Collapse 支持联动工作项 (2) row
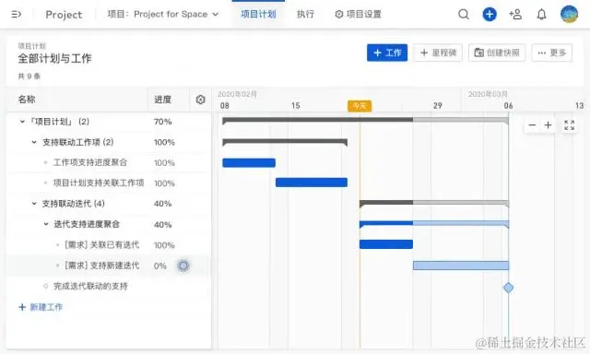Viewport: 590px width, 354px height. (x=34, y=142)
